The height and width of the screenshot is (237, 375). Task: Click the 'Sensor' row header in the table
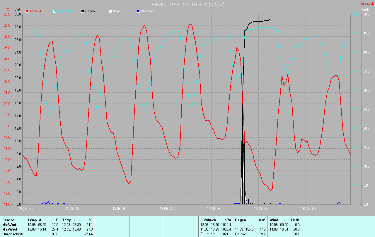(8, 220)
